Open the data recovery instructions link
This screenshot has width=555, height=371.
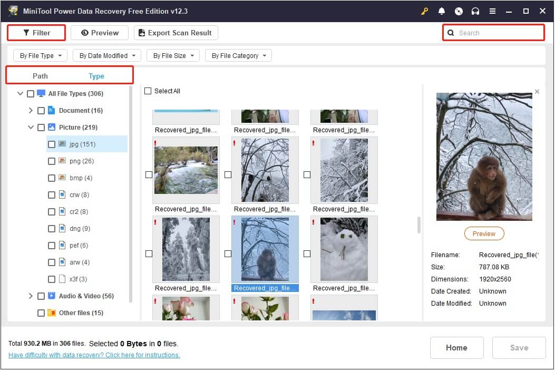[x=94, y=355]
